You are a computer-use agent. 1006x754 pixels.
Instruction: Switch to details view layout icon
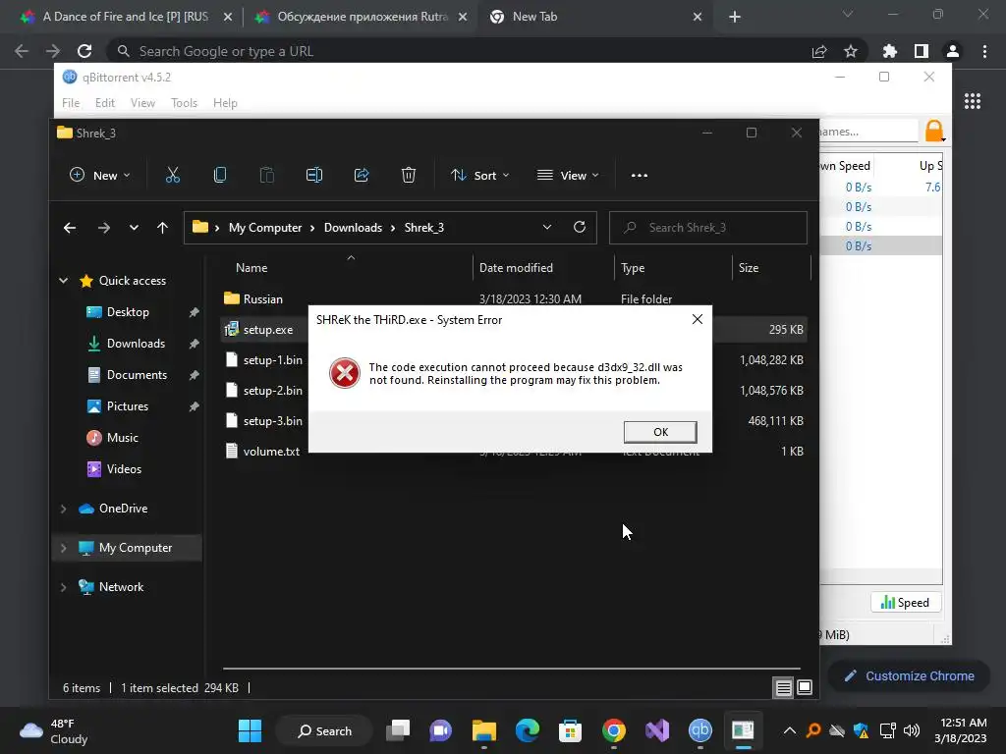pyautogui.click(x=783, y=688)
